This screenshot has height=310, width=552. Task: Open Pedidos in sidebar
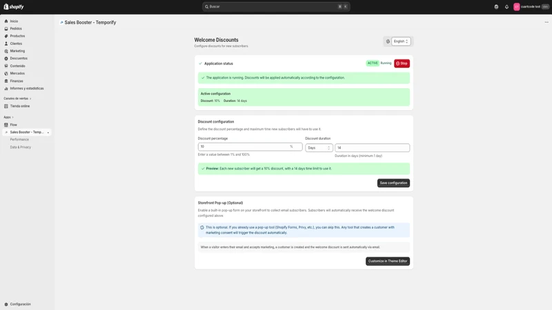click(x=16, y=28)
